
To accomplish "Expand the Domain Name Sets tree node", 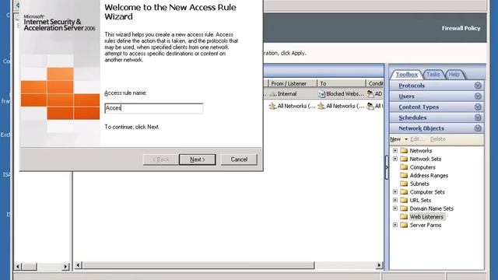I will coord(395,208).
